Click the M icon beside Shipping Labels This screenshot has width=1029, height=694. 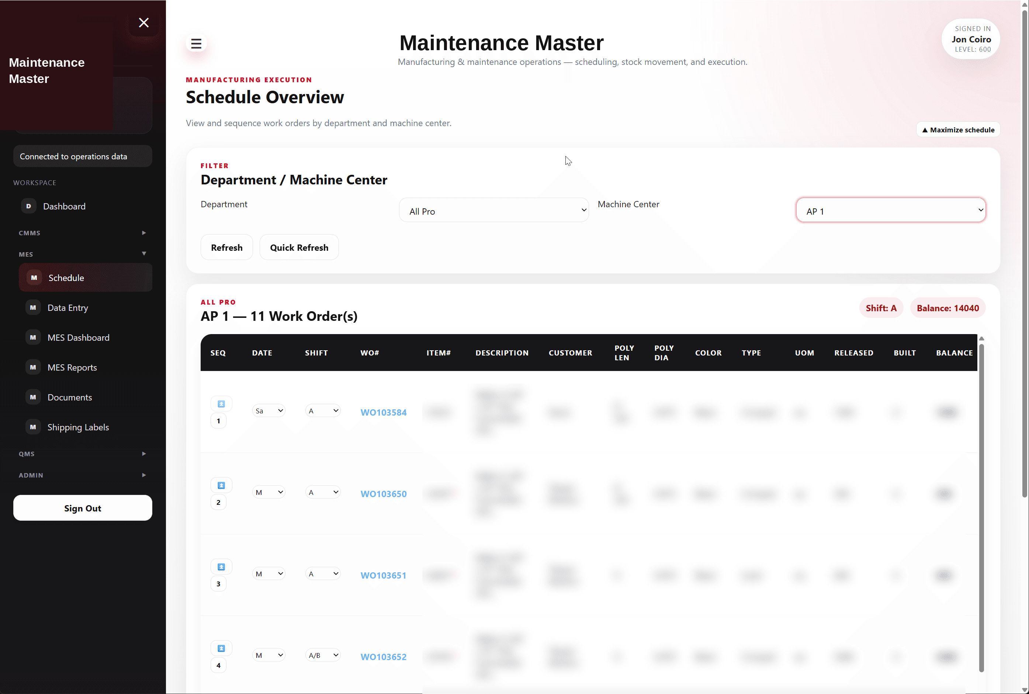tap(33, 427)
